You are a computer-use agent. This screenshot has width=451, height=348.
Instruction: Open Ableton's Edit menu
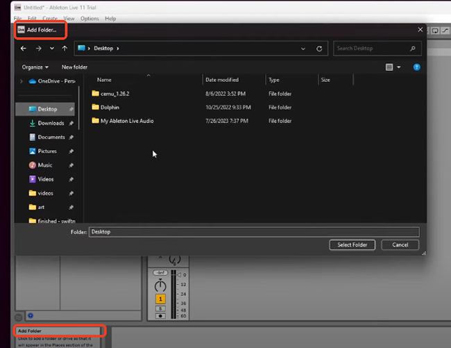pyautogui.click(x=32, y=19)
